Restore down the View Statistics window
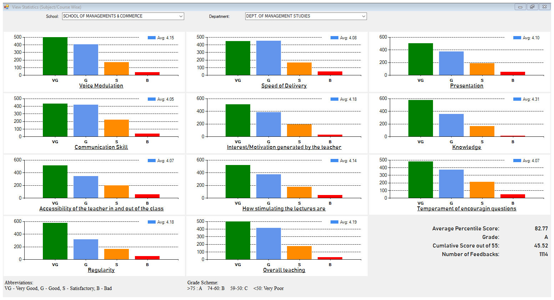This screenshot has width=554, height=300. [532, 7]
